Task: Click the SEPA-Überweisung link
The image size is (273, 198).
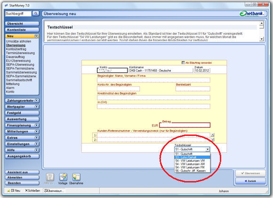Action: (x=20, y=64)
